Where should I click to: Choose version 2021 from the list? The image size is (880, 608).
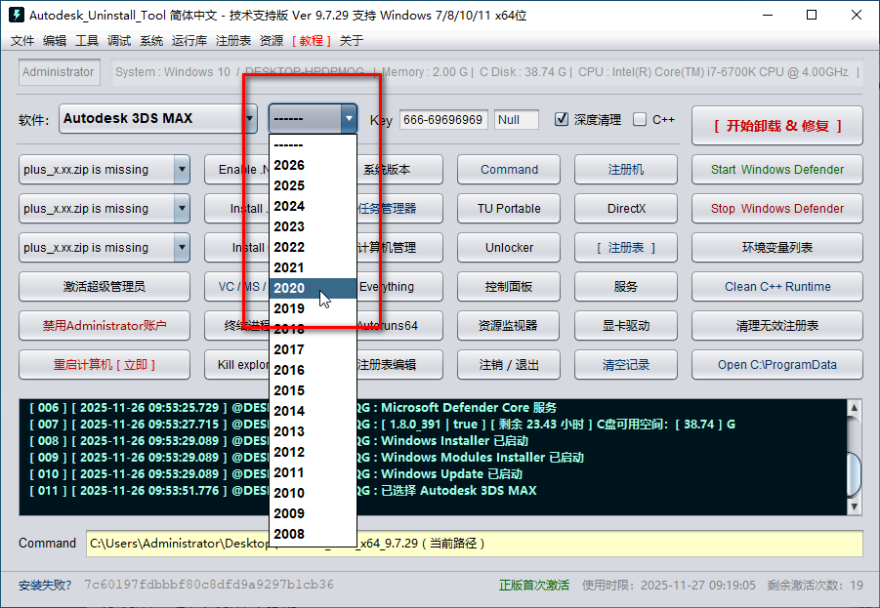313,267
